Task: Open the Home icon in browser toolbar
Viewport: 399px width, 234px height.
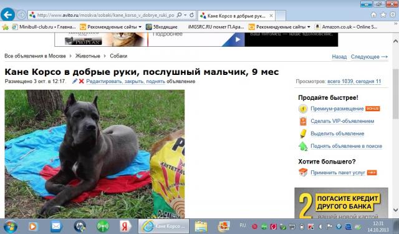Action: [373, 15]
